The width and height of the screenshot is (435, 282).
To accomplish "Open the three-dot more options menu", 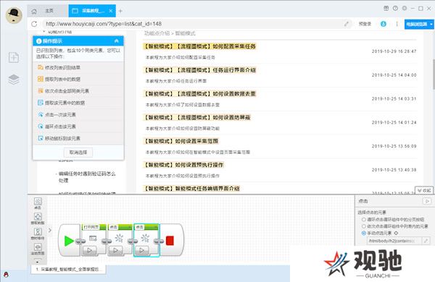I will 397,24.
